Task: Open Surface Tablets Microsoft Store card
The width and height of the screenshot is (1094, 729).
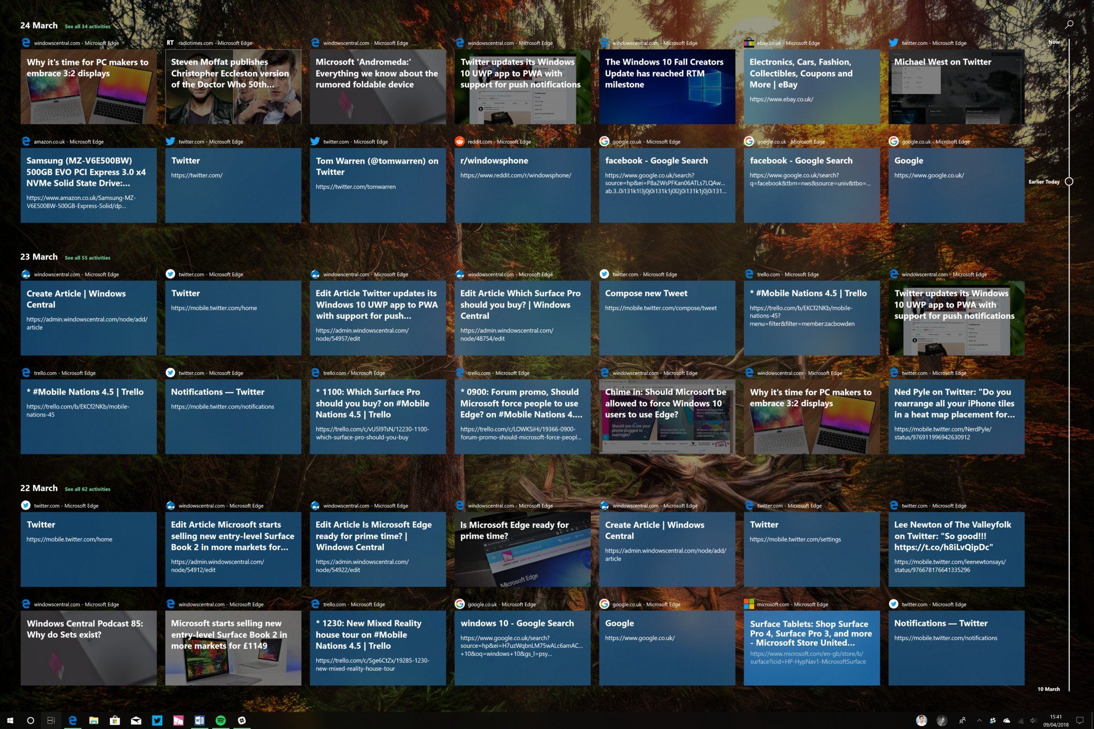Action: point(812,648)
